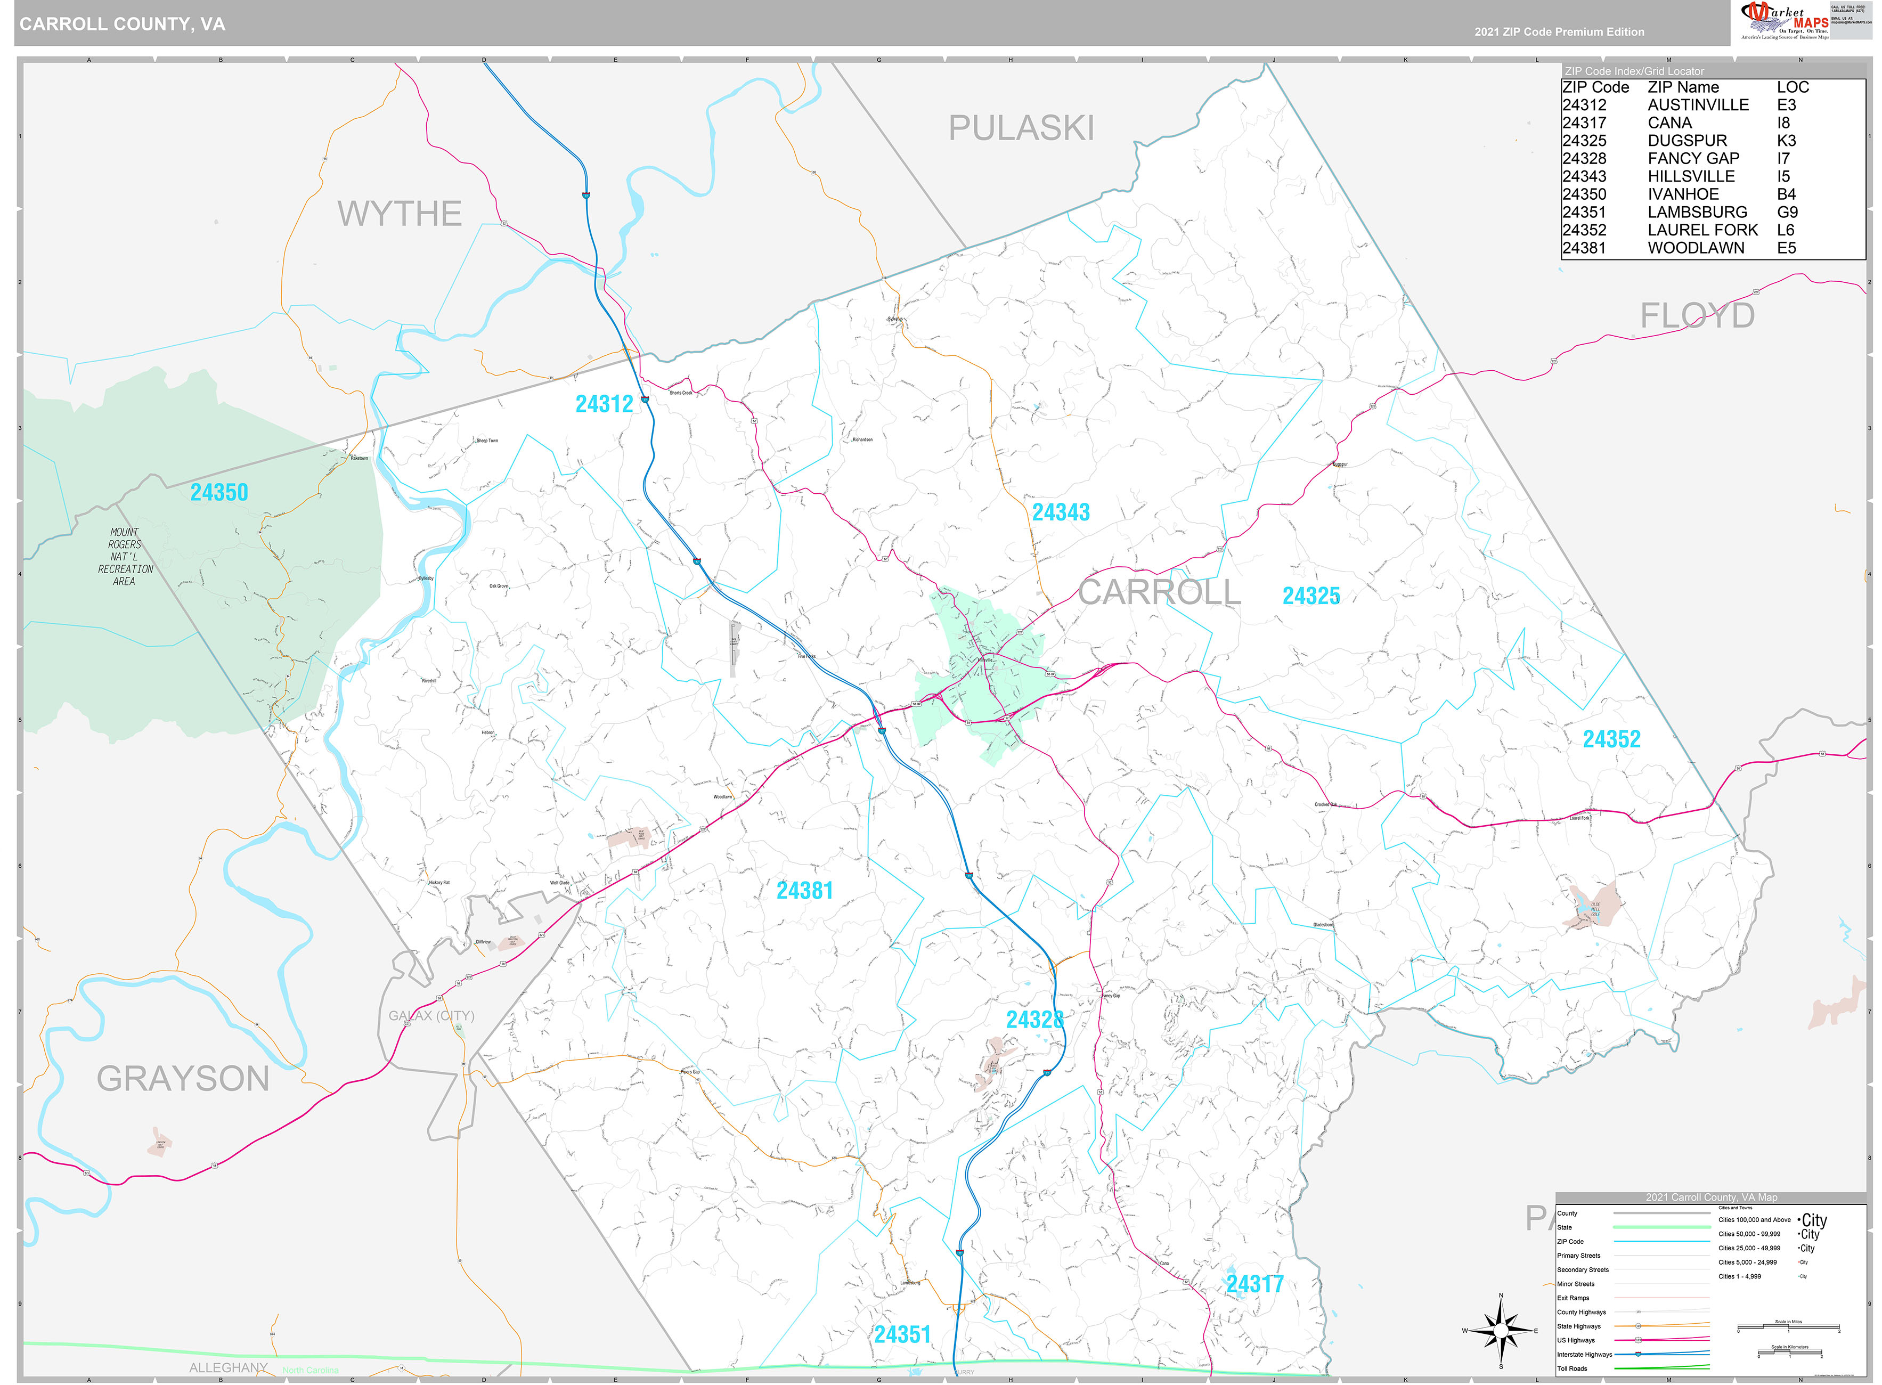Screen dimensions: 1882x1385
Task: Click the large CARROLL county name on map
Action: coord(1159,592)
